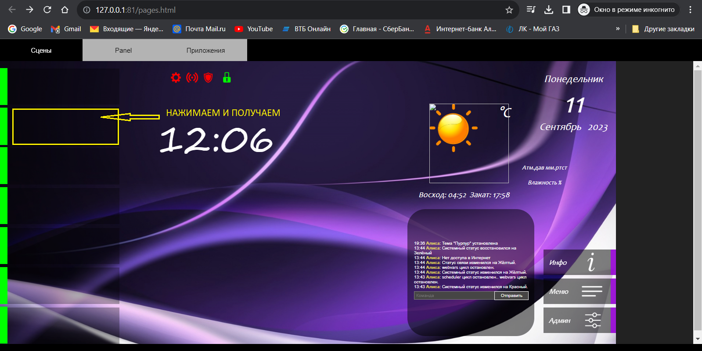Open the browser downloads icon
The image size is (702, 351).
(548, 10)
